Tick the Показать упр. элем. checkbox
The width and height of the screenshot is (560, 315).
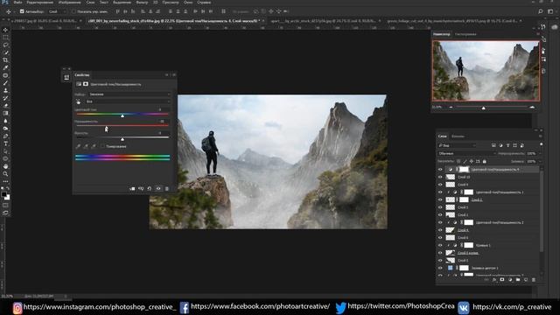pyautogui.click(x=73, y=11)
